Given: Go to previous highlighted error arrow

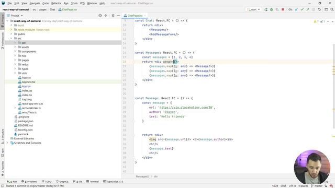Looking at the screenshot, I should (x=328, y=21).
